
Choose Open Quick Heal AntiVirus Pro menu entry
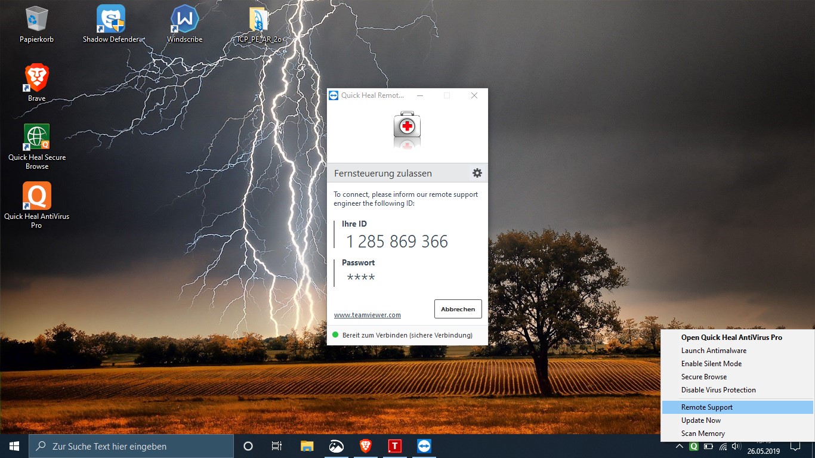(x=737, y=338)
